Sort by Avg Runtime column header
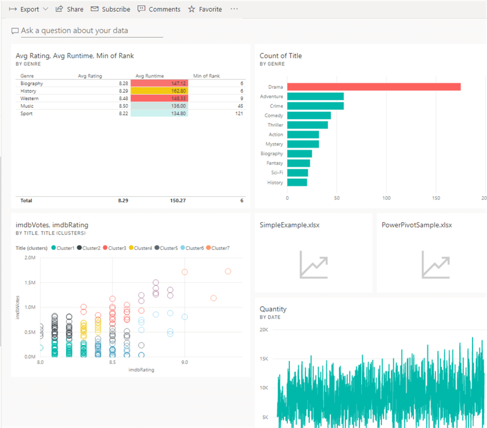Screen dimensions: 487x428 pyautogui.click(x=149, y=76)
